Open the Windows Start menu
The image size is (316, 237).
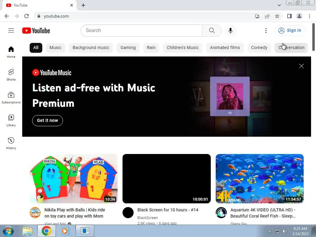[8, 231]
